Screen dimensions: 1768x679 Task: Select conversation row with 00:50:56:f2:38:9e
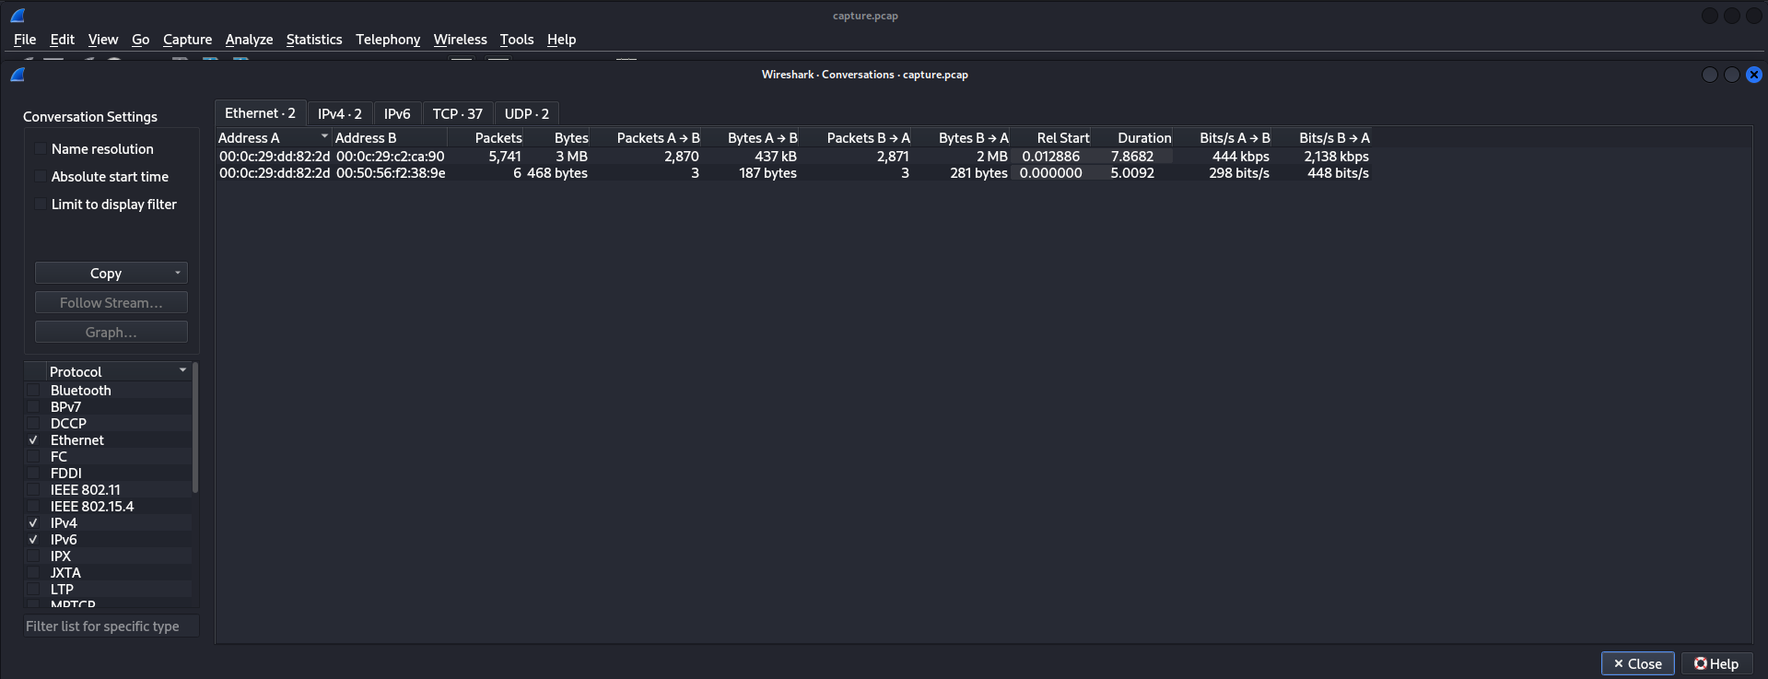(794, 173)
